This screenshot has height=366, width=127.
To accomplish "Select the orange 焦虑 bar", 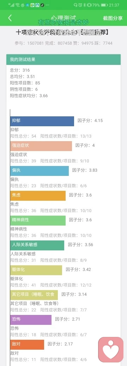I will pos(38,196).
